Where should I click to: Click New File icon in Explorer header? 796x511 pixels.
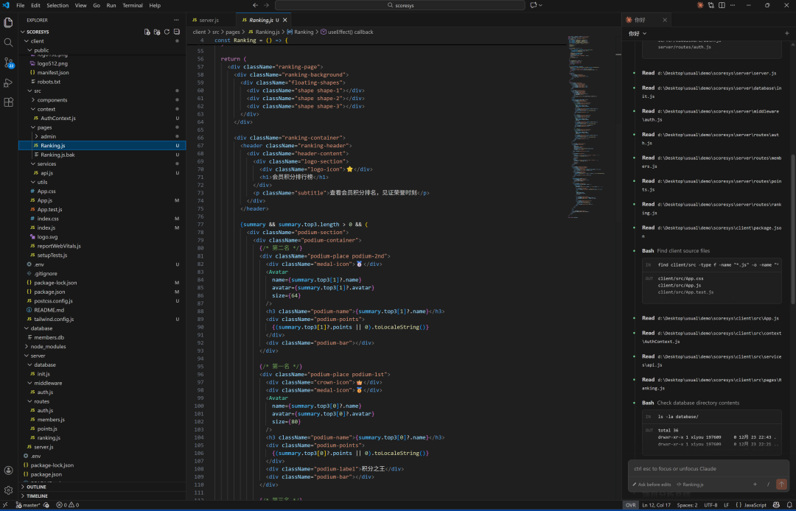[147, 32]
